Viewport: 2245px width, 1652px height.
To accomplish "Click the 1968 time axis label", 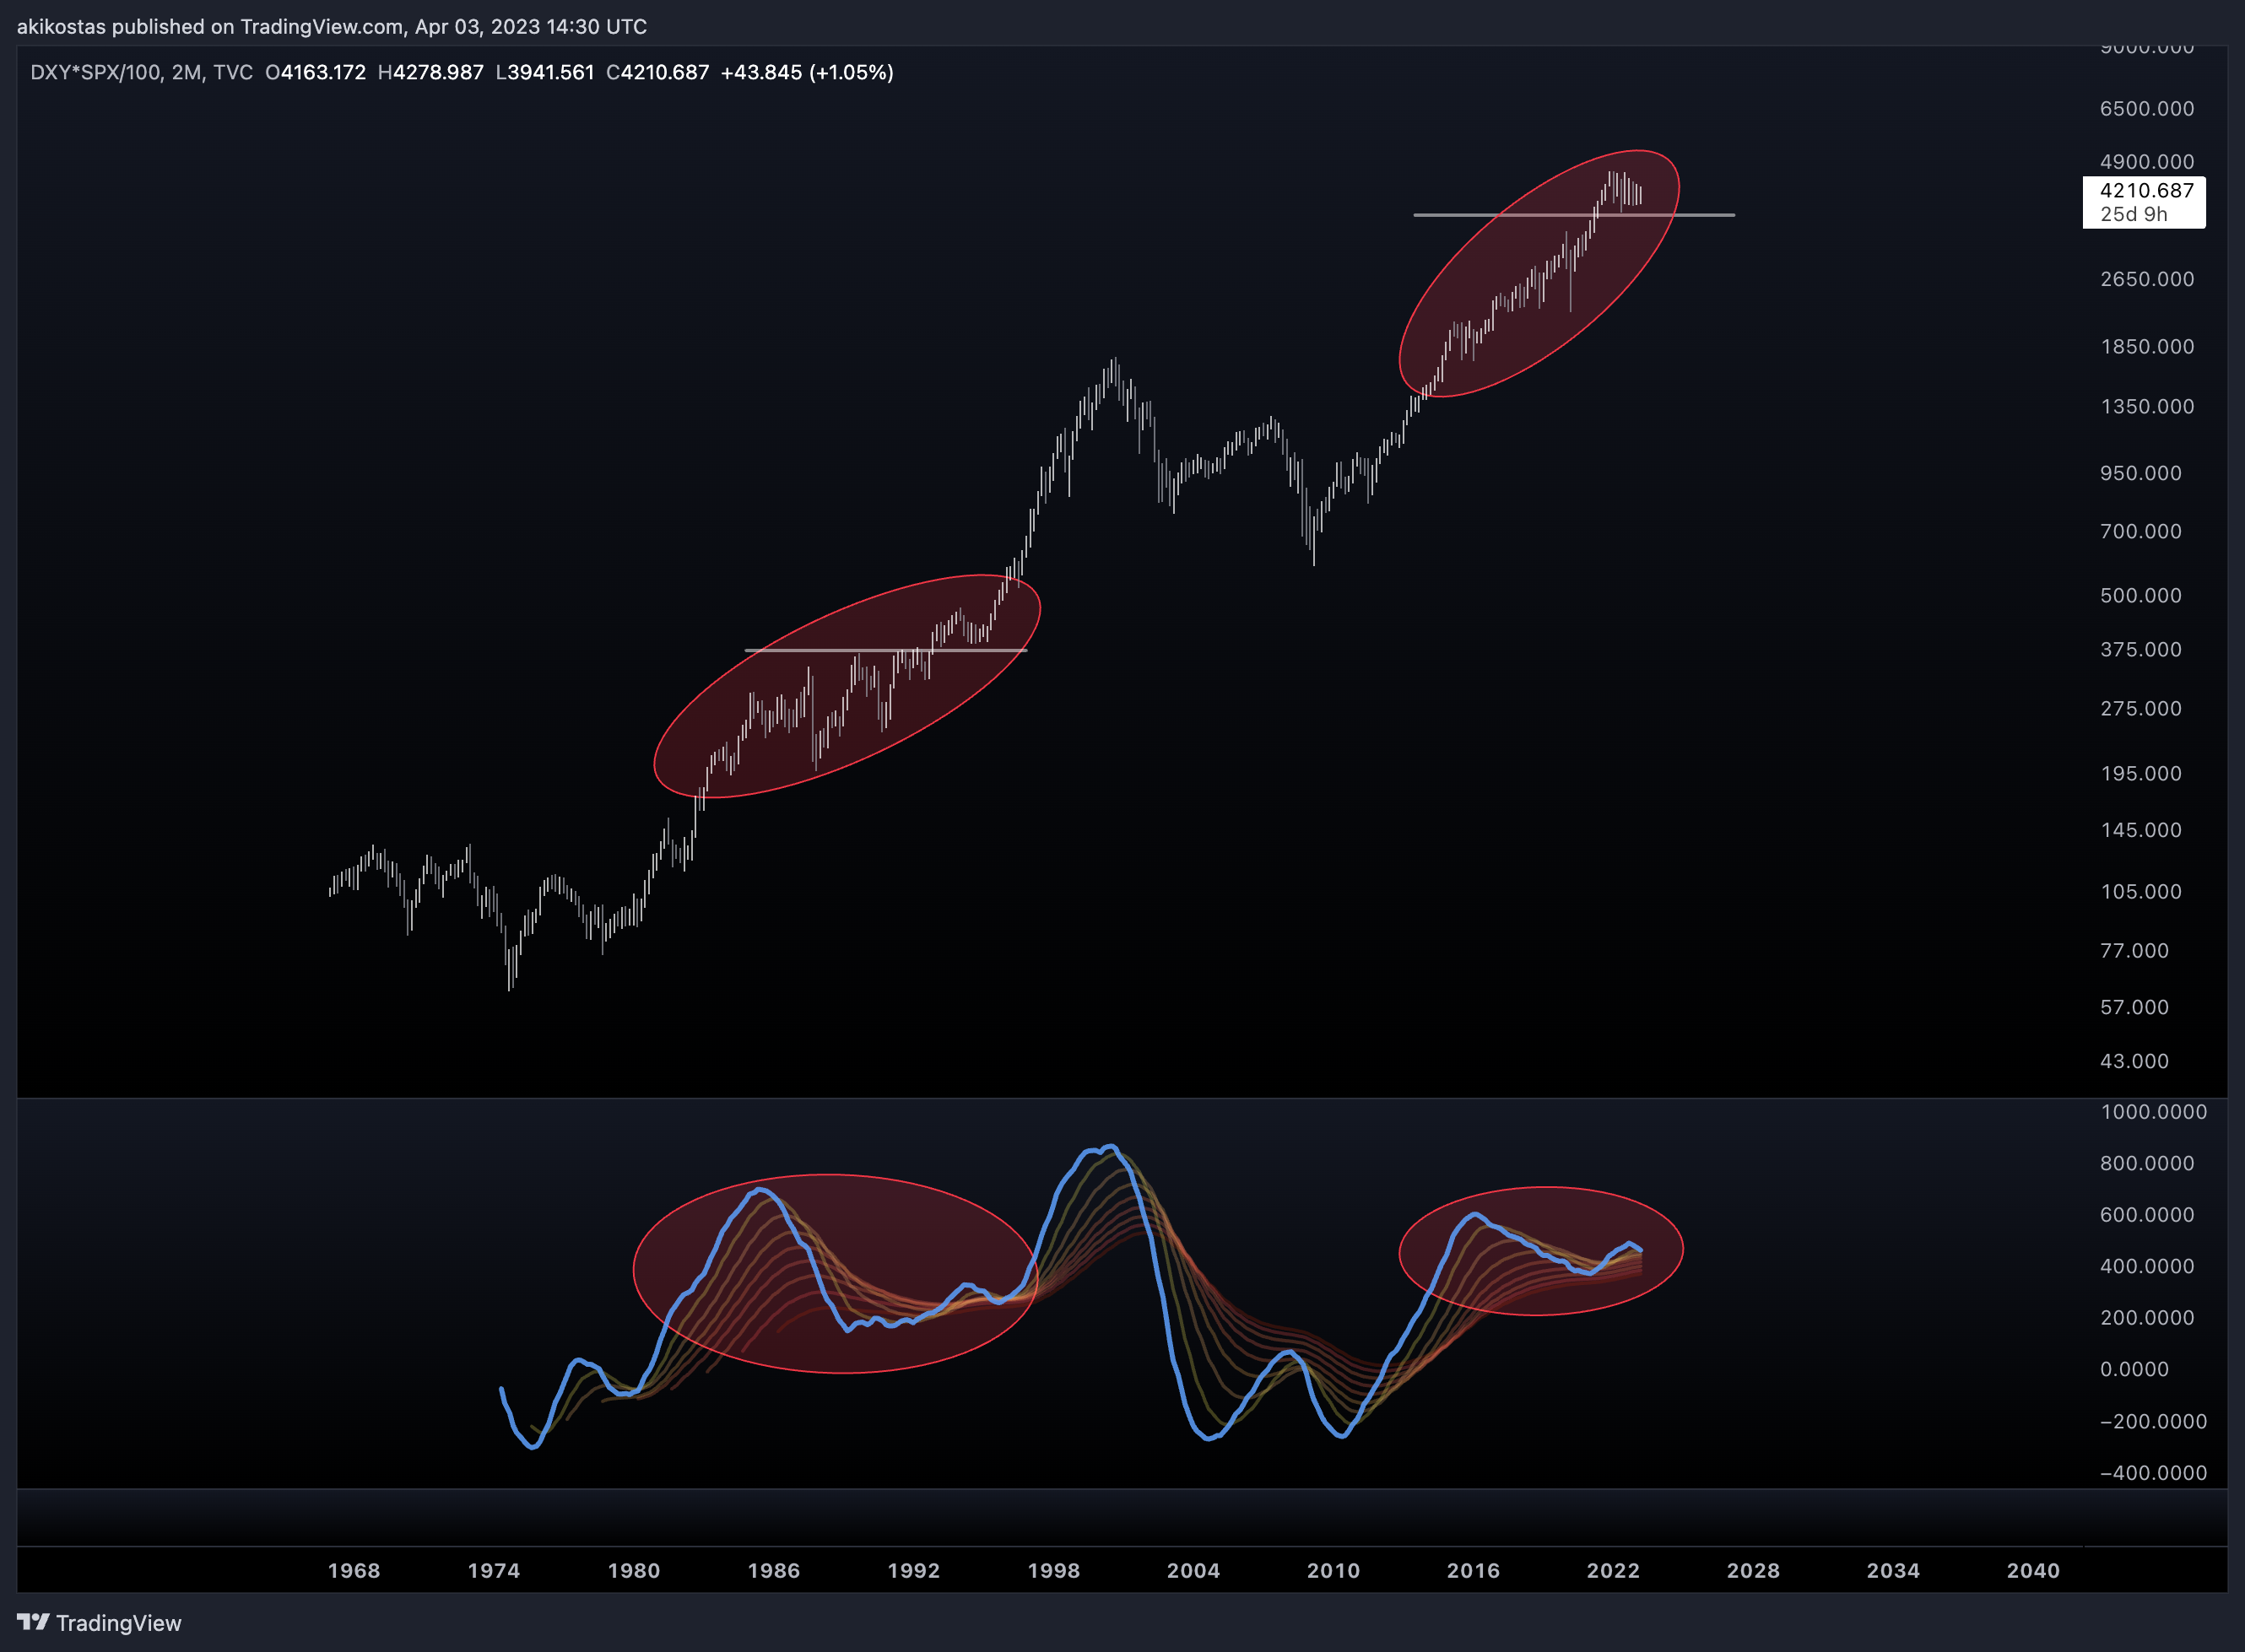I will 354,1570.
